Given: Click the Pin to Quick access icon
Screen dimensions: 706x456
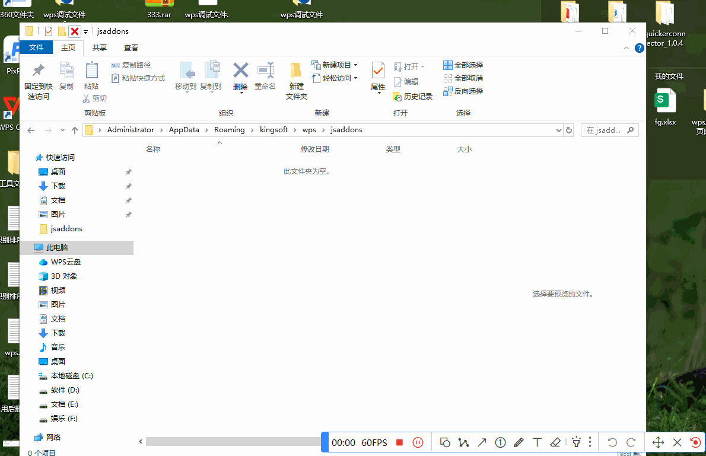Looking at the screenshot, I should (39, 70).
